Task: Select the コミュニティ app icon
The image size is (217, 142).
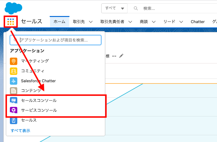Action: pos(14,71)
